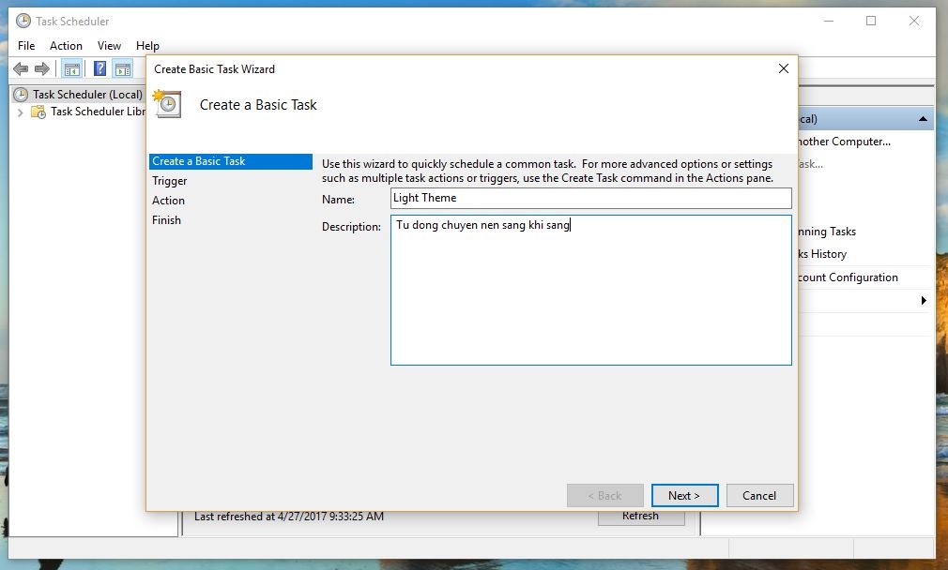
Task: Open the Help menu
Action: tap(147, 46)
